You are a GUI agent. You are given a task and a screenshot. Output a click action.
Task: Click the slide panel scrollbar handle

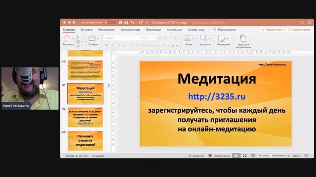(x=109, y=86)
